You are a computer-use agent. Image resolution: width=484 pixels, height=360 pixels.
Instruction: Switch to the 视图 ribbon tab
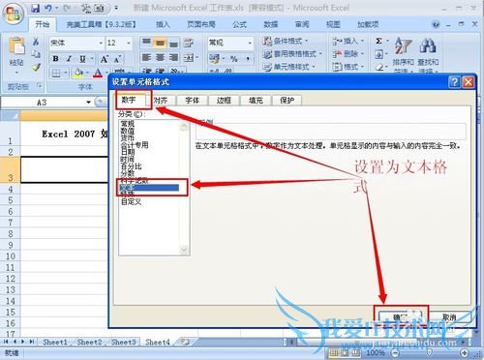(333, 24)
